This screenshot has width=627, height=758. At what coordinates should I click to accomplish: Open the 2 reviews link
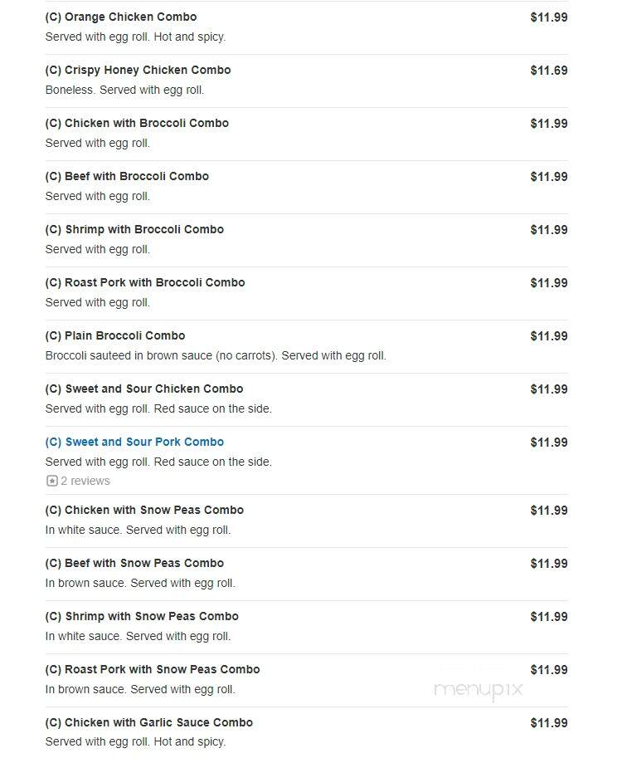point(85,481)
